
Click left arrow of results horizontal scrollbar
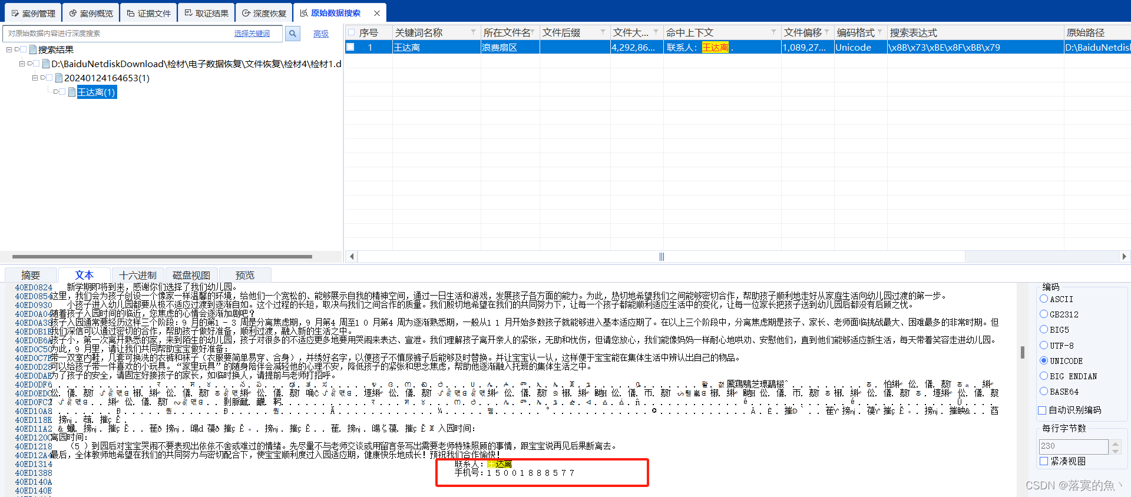352,256
